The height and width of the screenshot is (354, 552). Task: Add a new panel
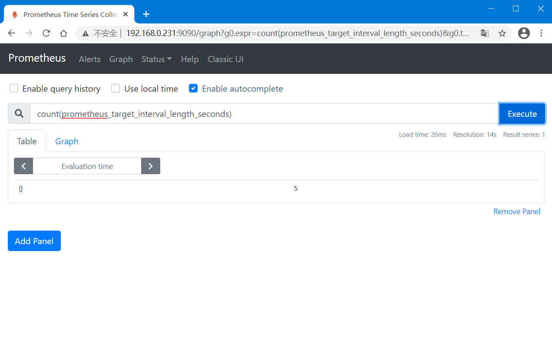click(x=34, y=241)
